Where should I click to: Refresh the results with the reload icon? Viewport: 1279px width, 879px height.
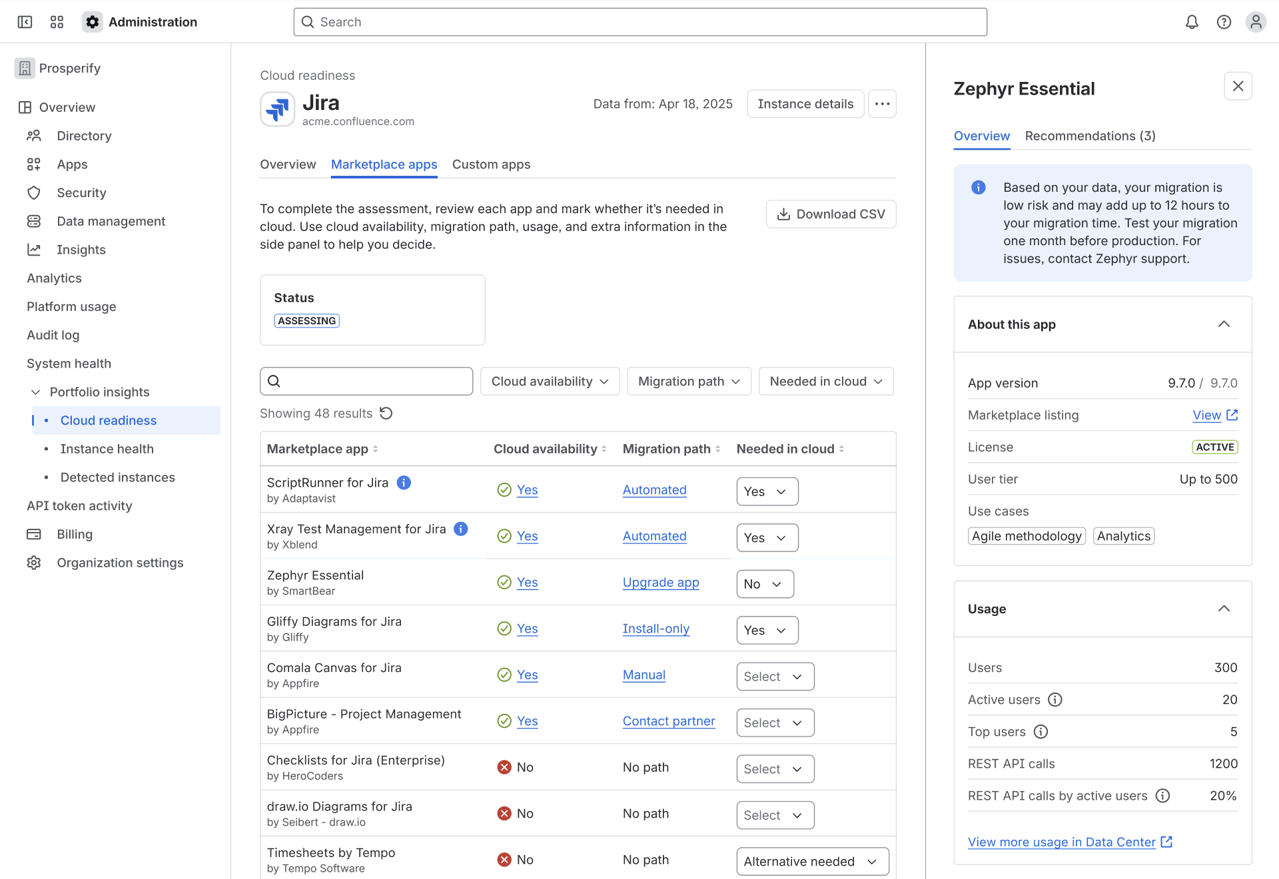(386, 413)
